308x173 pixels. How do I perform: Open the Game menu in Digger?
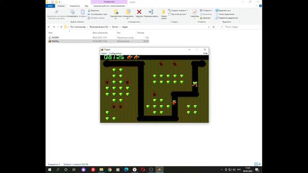(104, 53)
